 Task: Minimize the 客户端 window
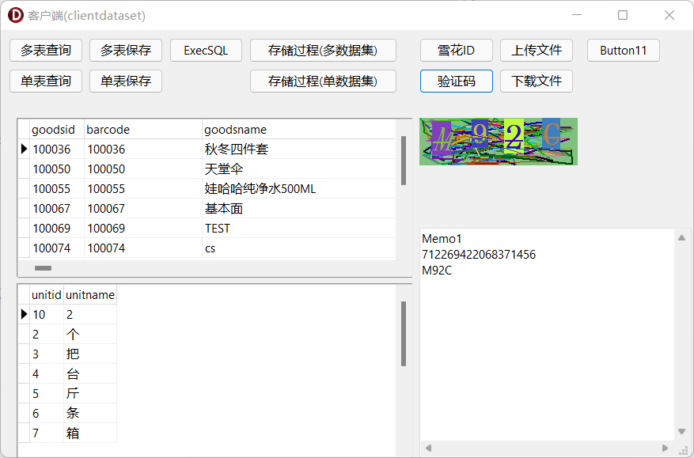(577, 15)
